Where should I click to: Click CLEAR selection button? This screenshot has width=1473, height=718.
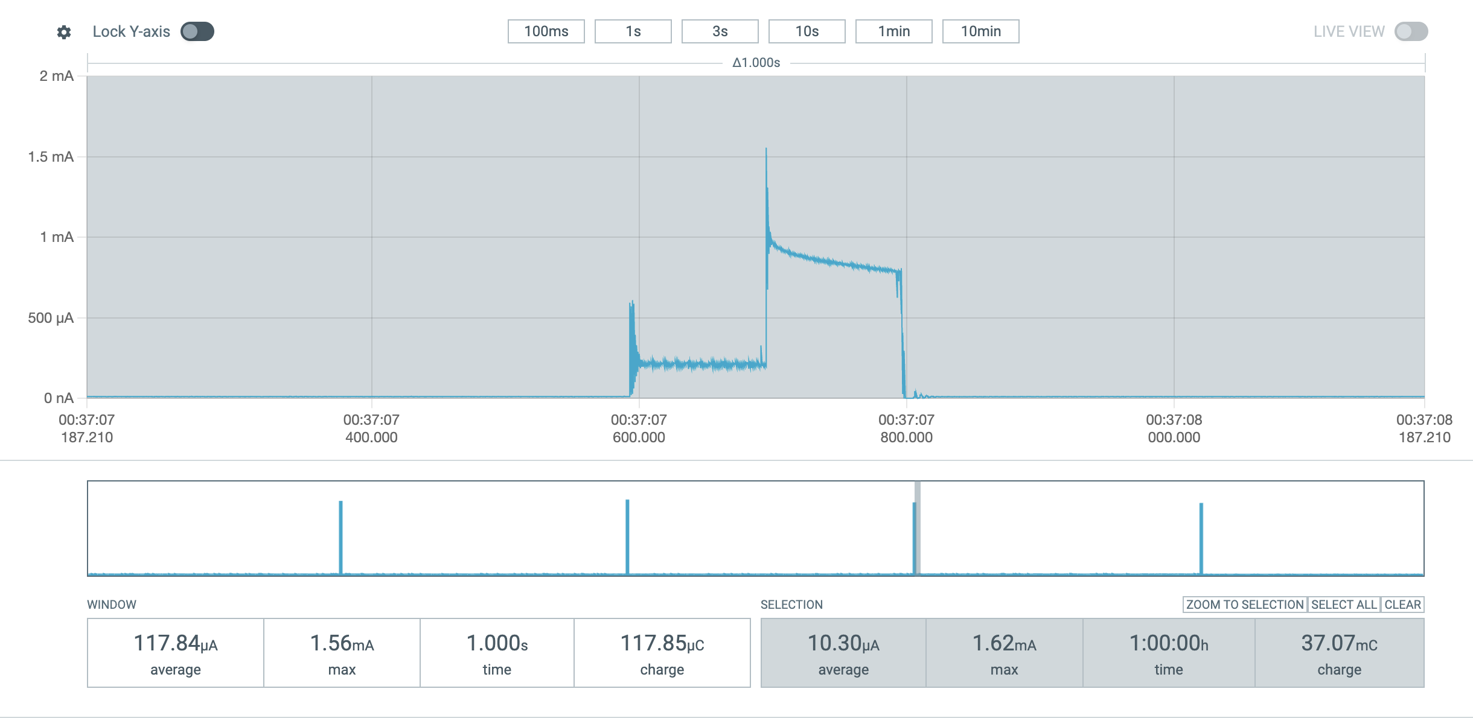(x=1402, y=605)
